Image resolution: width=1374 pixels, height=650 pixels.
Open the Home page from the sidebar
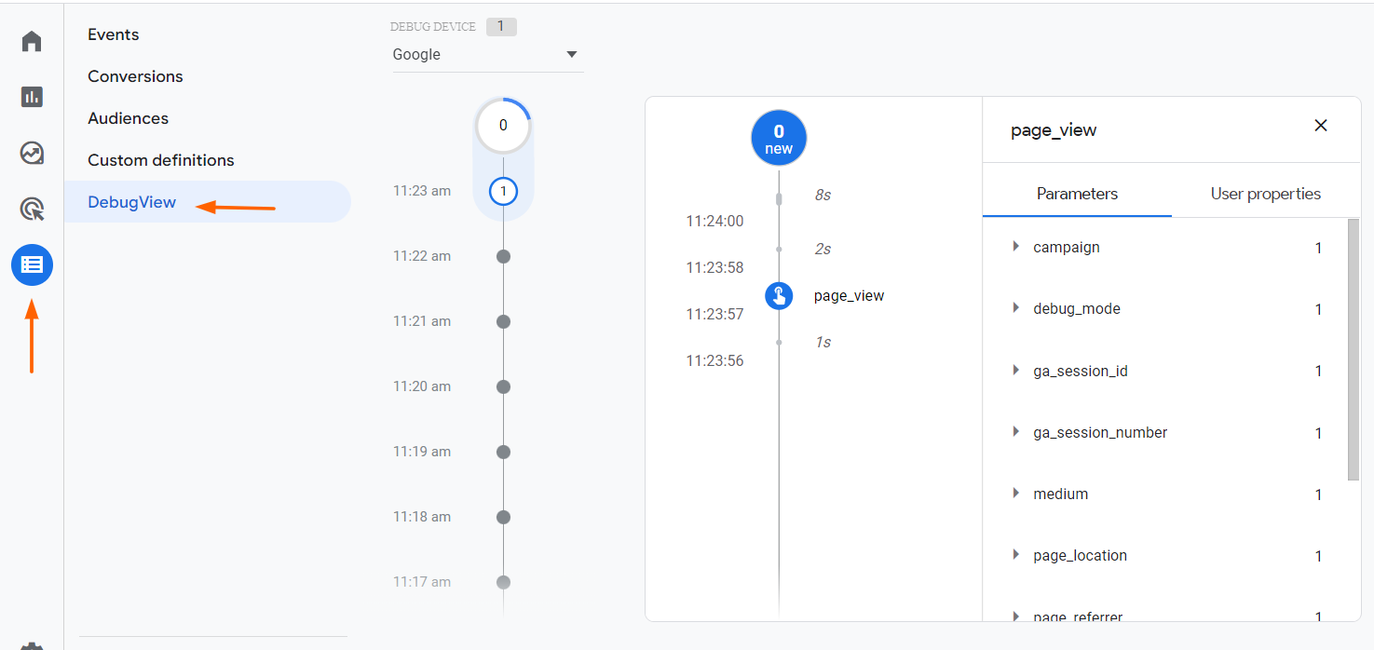(31, 41)
